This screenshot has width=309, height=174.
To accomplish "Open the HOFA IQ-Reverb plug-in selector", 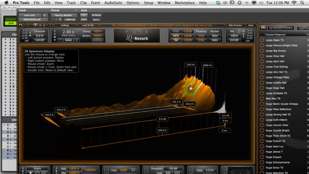I will [x=33, y=20].
